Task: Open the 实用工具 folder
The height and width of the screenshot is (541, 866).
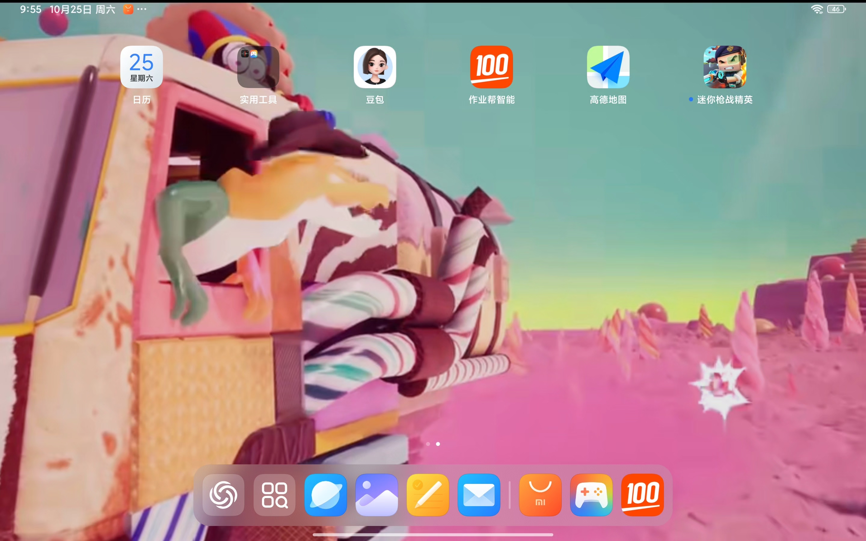Action: pyautogui.click(x=258, y=67)
